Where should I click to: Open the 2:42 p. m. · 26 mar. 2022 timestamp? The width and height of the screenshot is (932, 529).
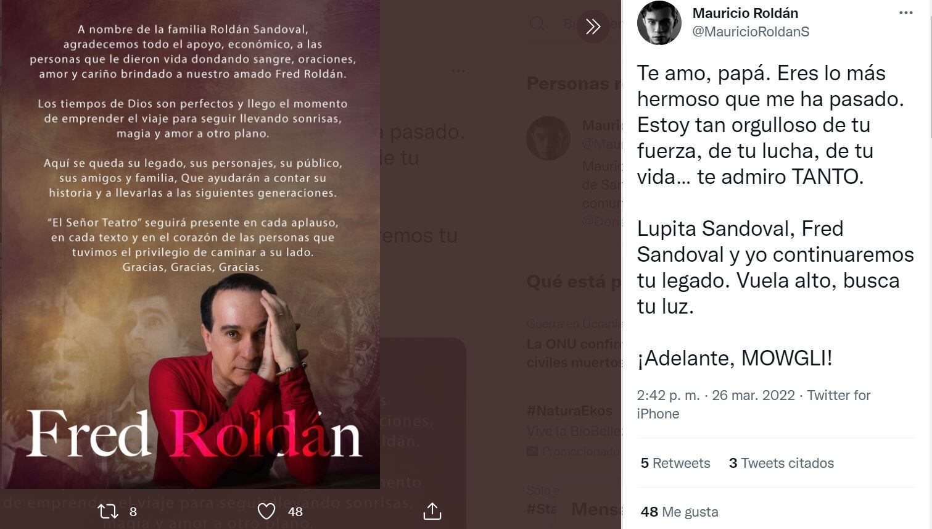[715, 395]
